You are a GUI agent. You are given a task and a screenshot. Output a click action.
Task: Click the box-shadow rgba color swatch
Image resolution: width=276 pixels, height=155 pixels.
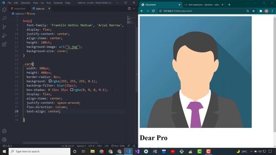(72, 90)
